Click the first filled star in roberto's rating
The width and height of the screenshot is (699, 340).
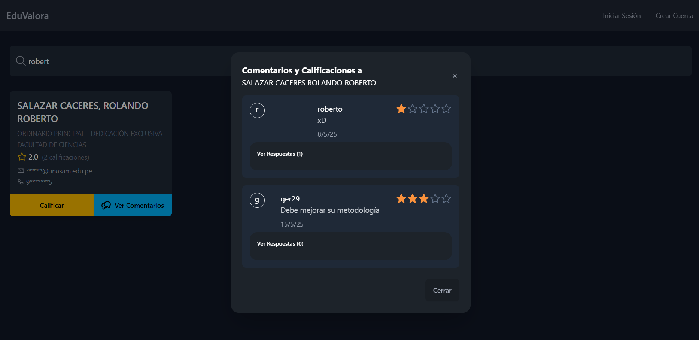point(401,109)
